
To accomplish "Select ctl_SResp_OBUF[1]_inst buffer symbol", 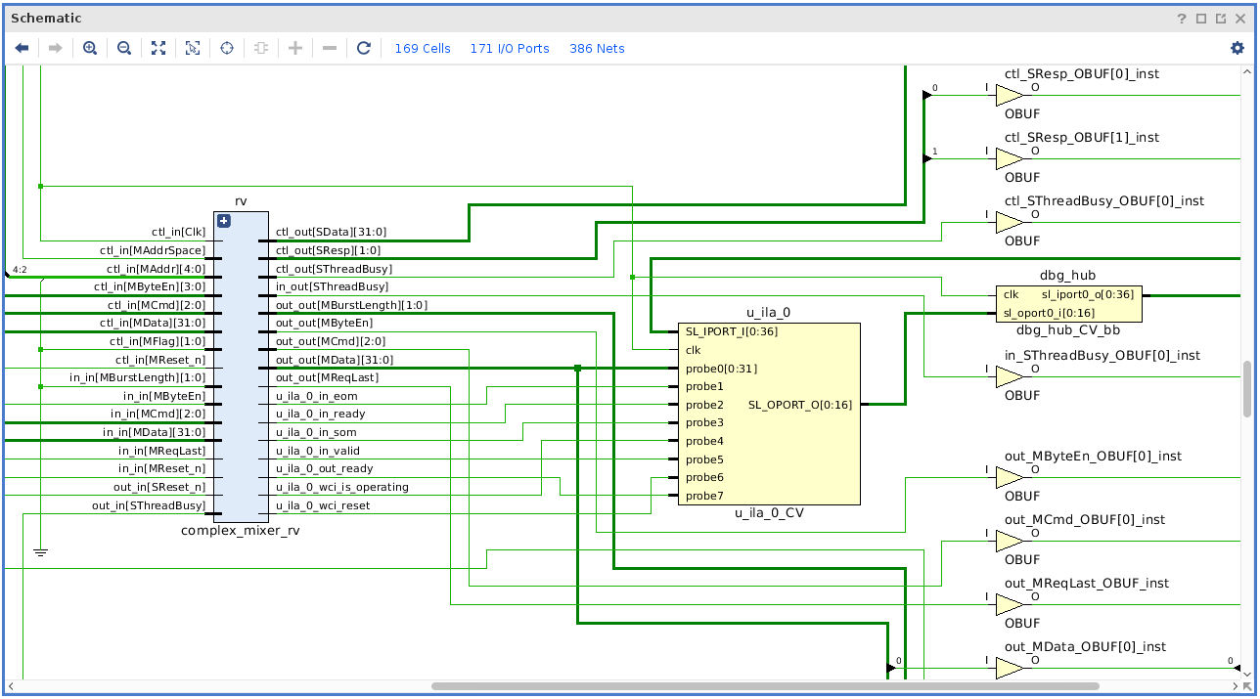I will click(1010, 158).
